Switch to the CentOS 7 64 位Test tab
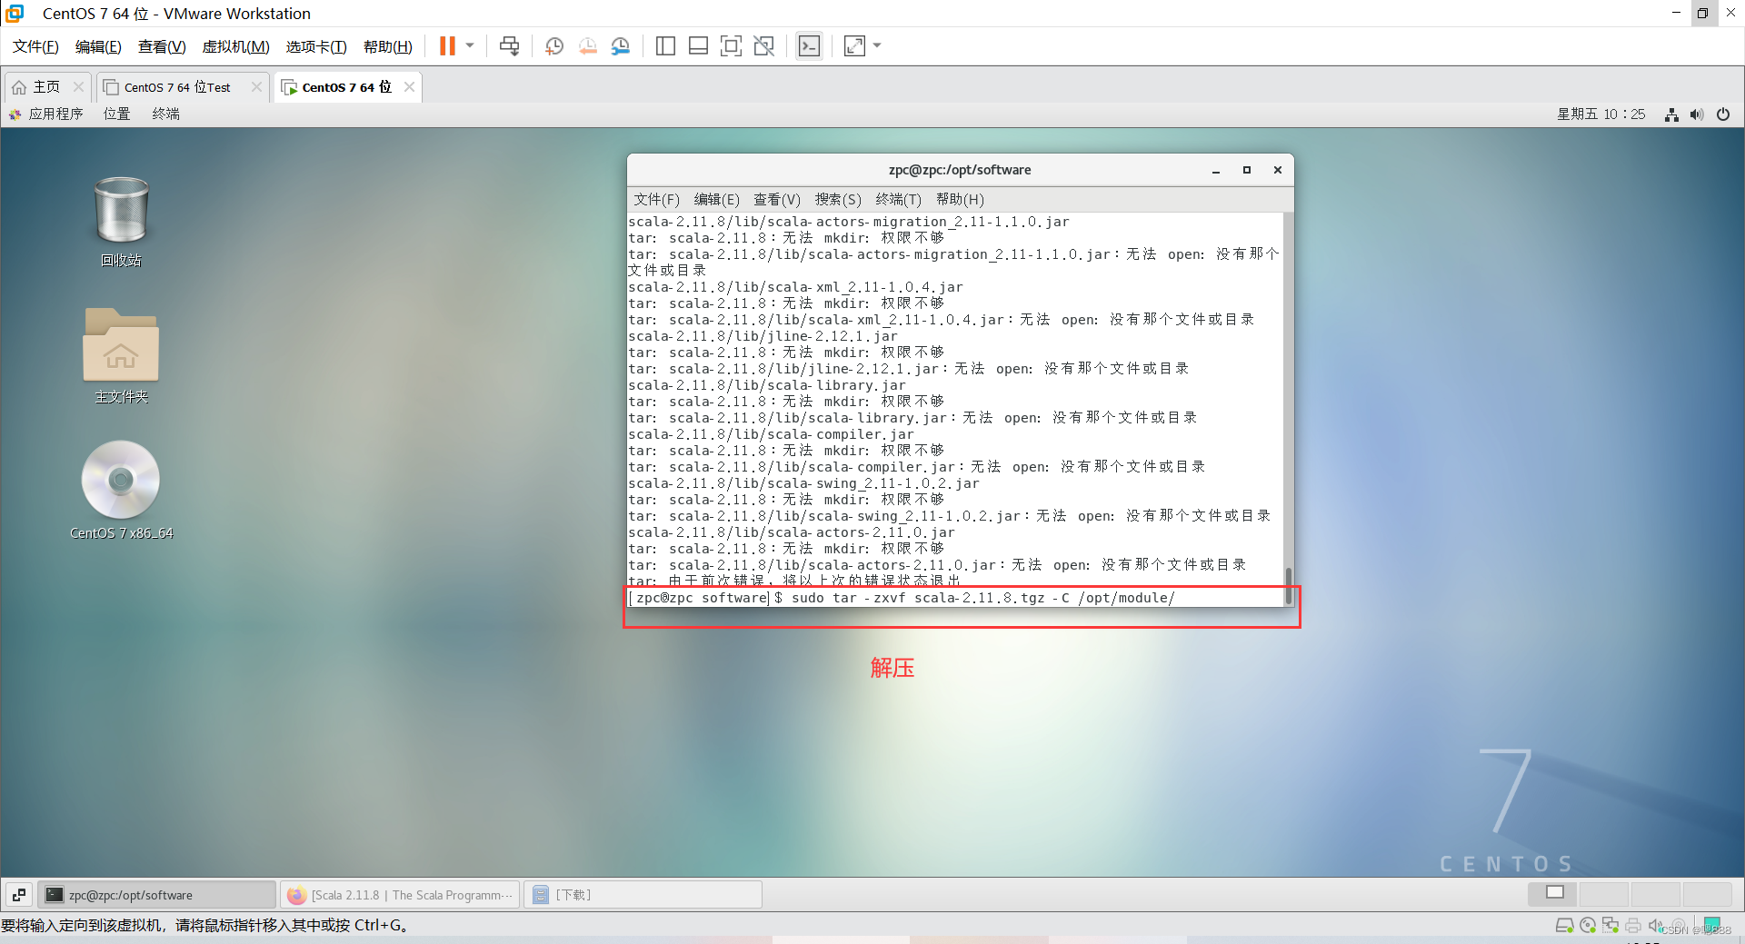Viewport: 1745px width, 944px height. click(x=176, y=86)
